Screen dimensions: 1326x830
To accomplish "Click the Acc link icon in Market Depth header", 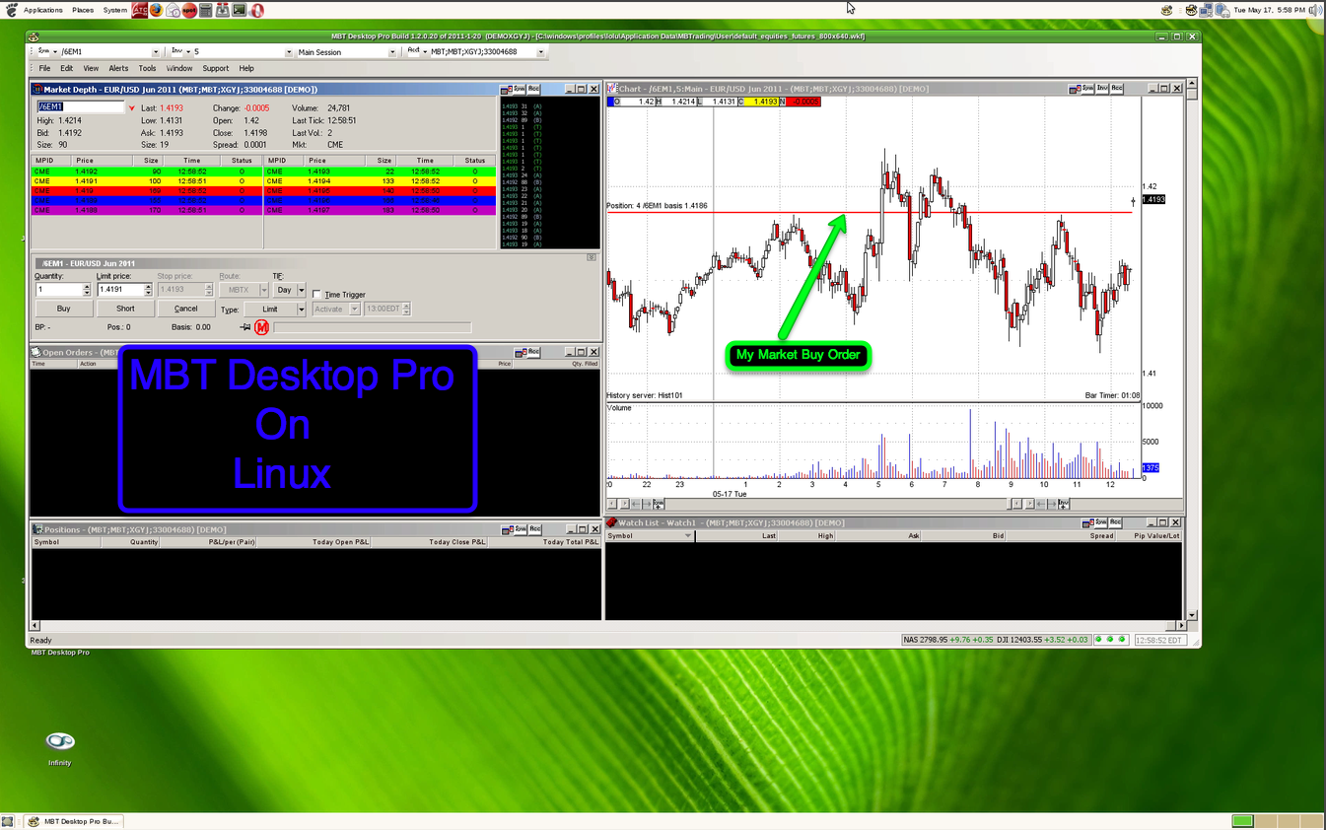I will 534,89.
